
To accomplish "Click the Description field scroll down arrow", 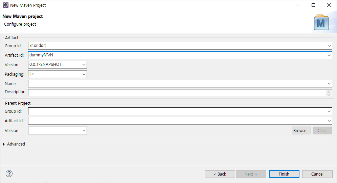I will [x=329, y=95].
